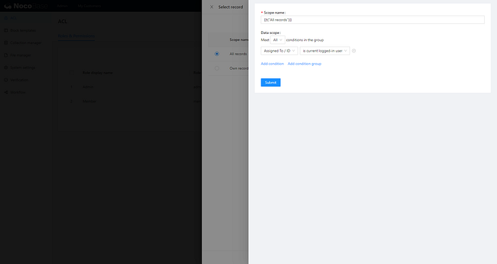Remove the Assigned To condition row
The image size is (497, 264).
click(354, 51)
